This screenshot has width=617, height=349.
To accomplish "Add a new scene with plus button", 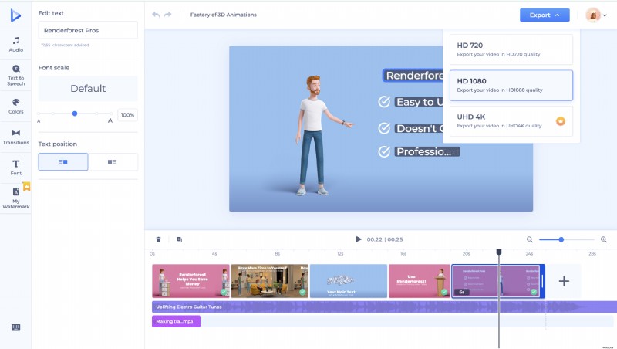I will 564,281.
